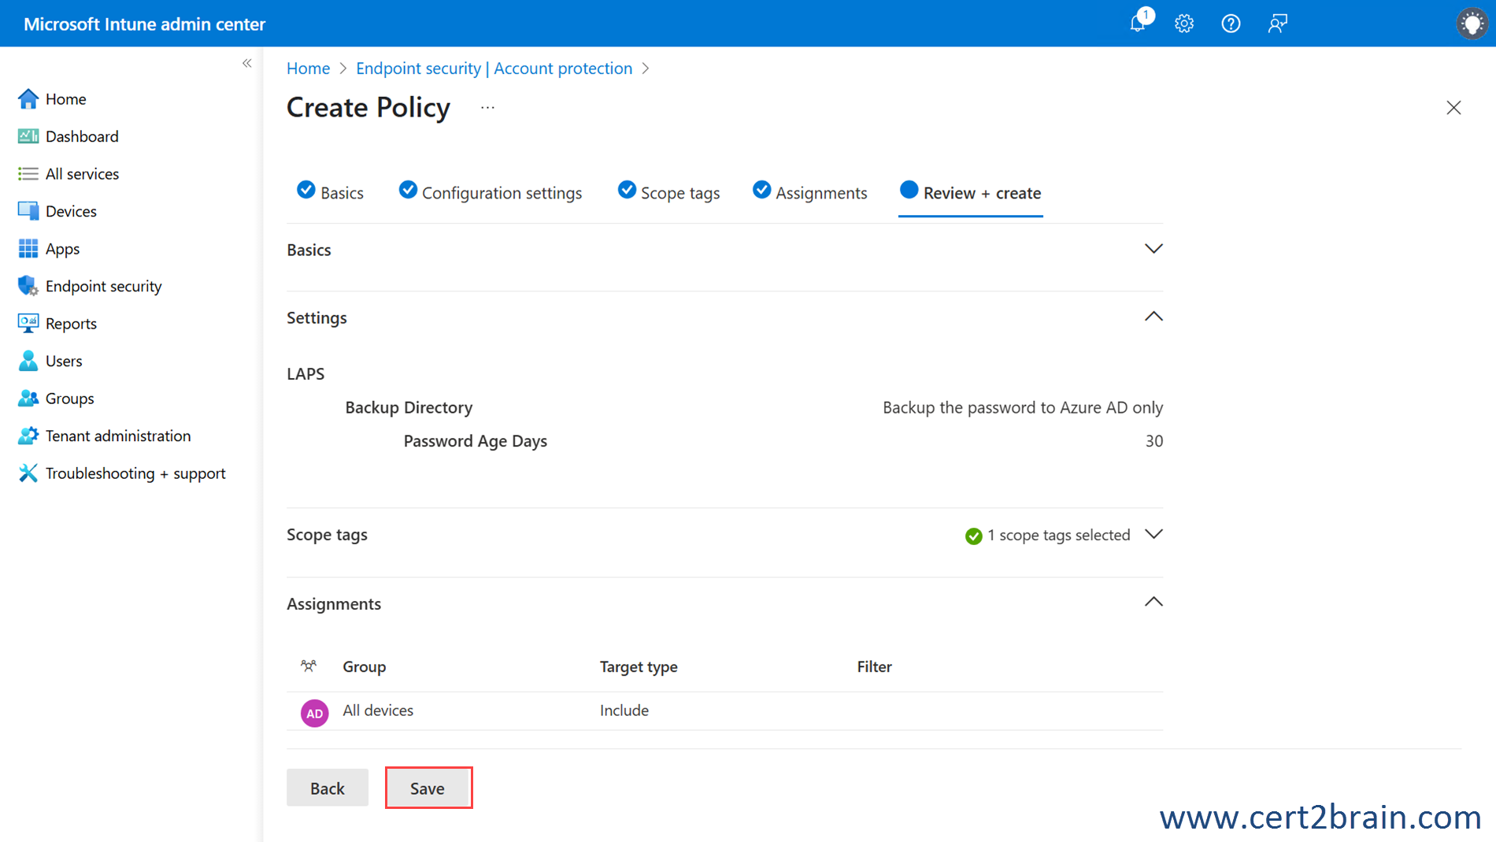Click the Include target type cell

pos(624,710)
